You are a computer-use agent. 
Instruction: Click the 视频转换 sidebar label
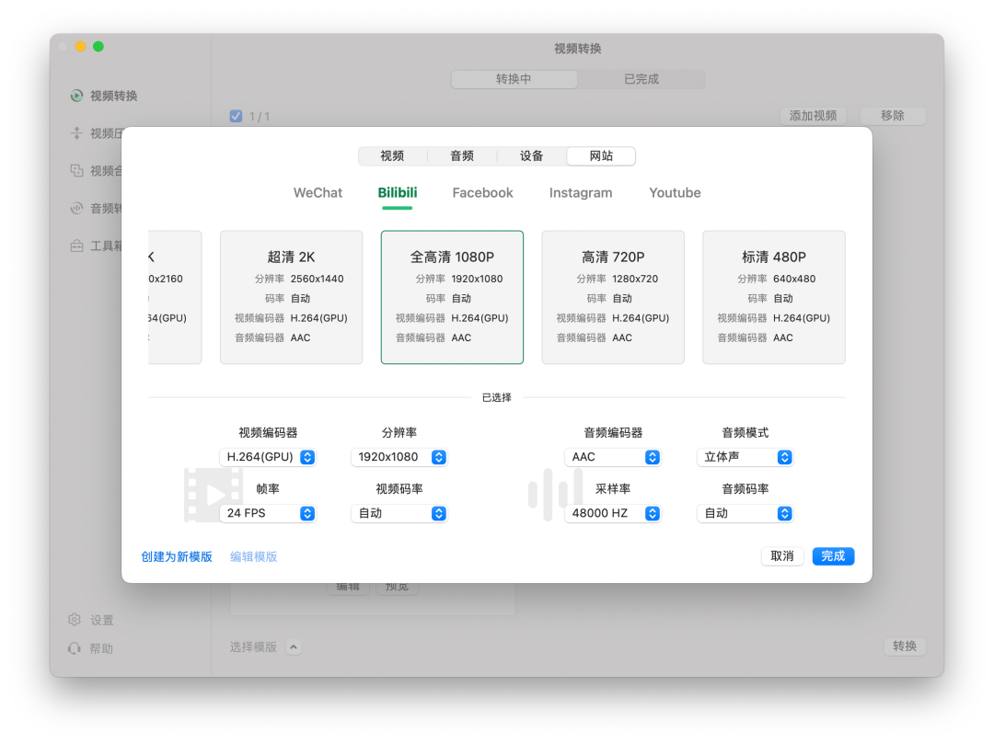pyautogui.click(x=114, y=96)
